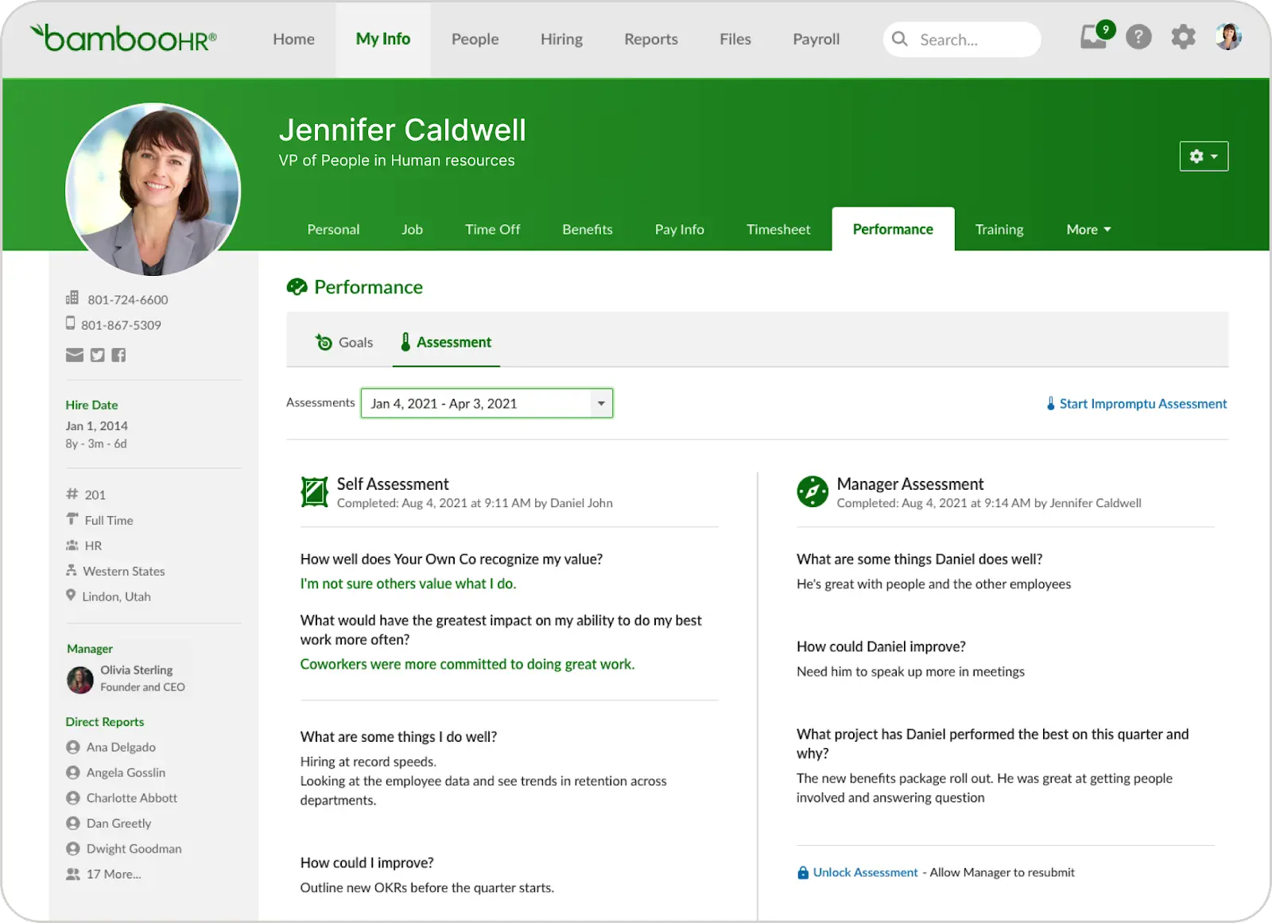Click Jennifer Caldwell's large profile photo
The height and width of the screenshot is (923, 1272).
point(153,190)
